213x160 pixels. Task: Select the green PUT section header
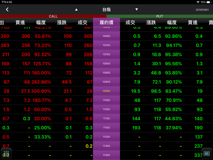click(159, 16)
